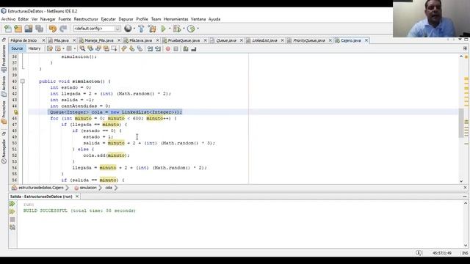The height and width of the screenshot is (264, 470).
Task: Switch to the PruebaQueue.java tab
Action: 184,40
